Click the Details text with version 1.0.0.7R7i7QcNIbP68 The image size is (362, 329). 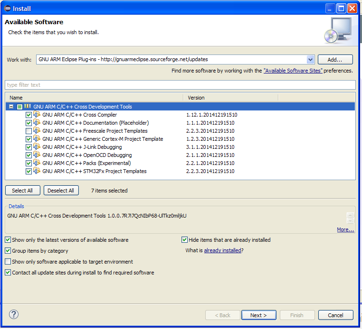click(x=97, y=216)
